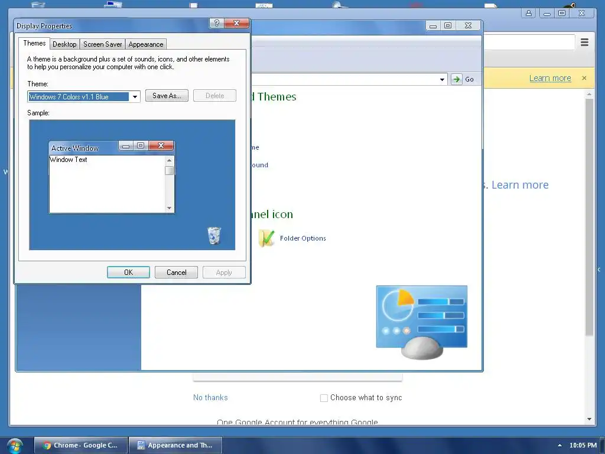Click the Chrome user profile icon
This screenshot has height=454, width=605.
pyautogui.click(x=529, y=13)
